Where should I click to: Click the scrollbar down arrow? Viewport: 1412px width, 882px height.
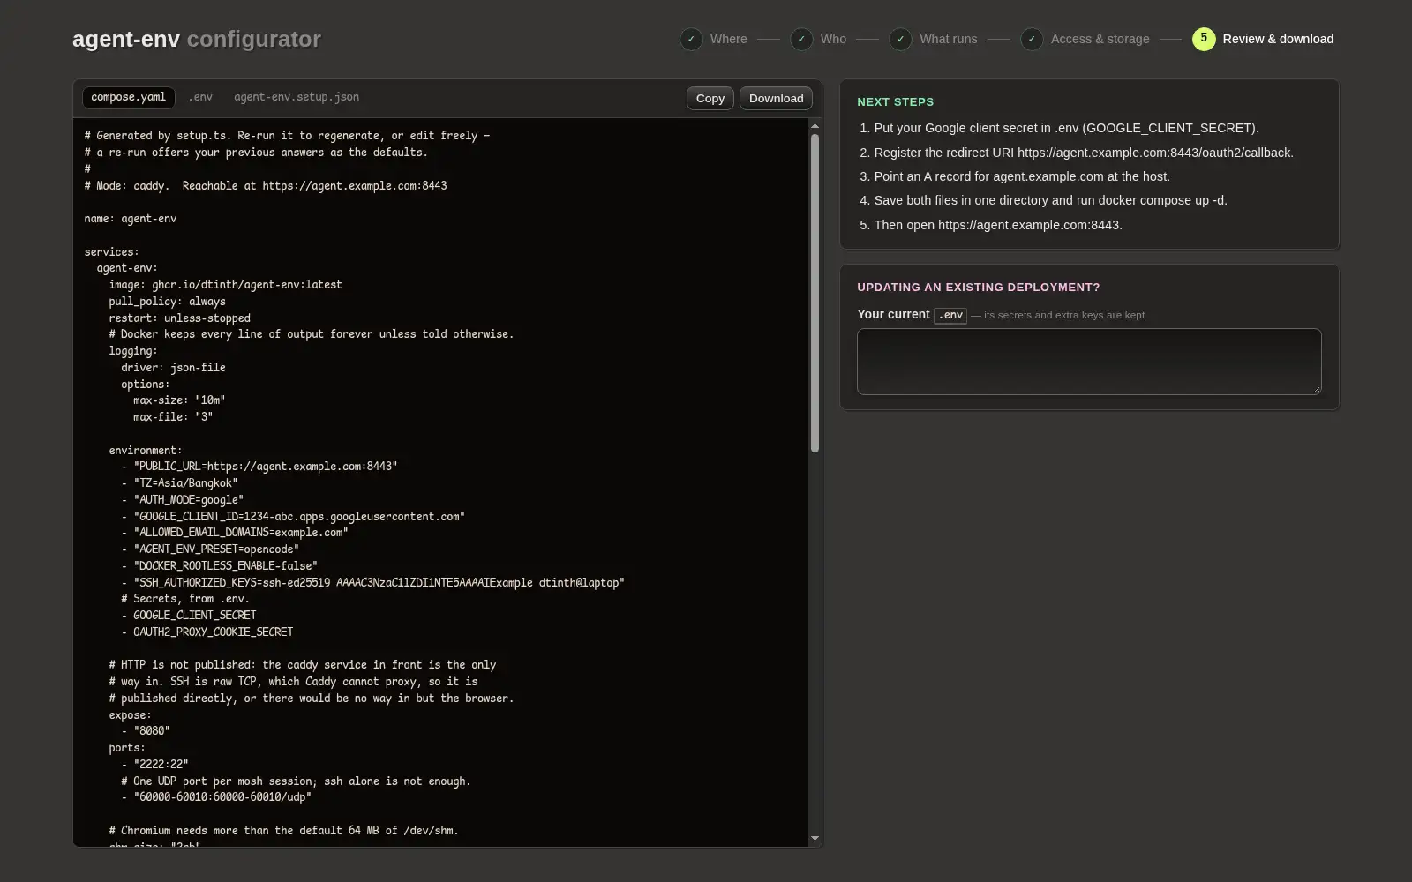point(815,838)
